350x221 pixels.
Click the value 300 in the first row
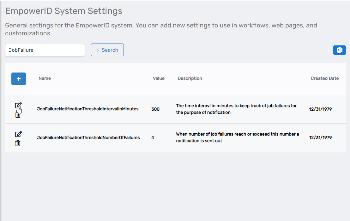pyautogui.click(x=155, y=109)
